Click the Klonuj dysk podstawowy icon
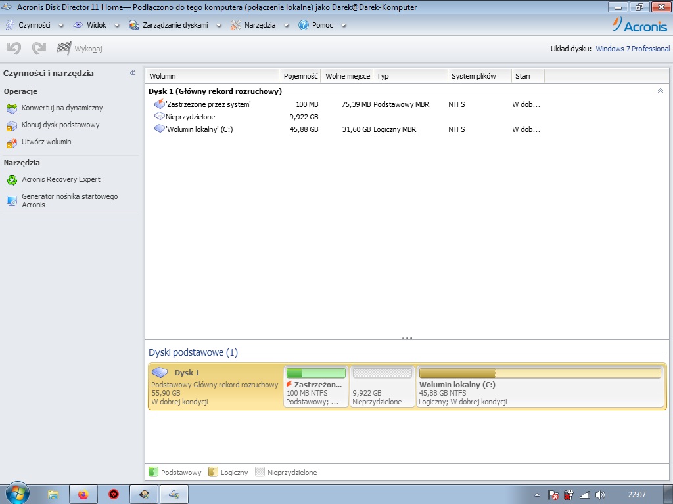The image size is (673, 504). click(x=12, y=125)
